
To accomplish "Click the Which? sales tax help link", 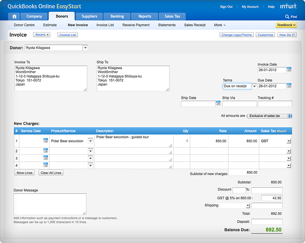I will [281, 131].
